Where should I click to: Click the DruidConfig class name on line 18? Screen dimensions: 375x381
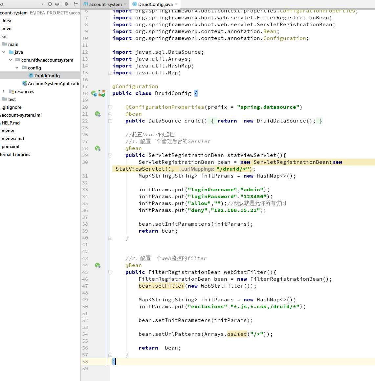[x=173, y=93]
